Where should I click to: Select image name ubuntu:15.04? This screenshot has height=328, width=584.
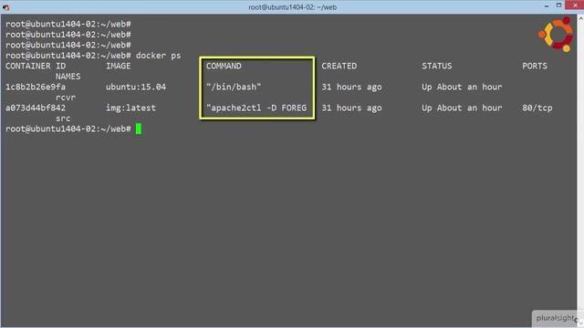click(x=136, y=87)
